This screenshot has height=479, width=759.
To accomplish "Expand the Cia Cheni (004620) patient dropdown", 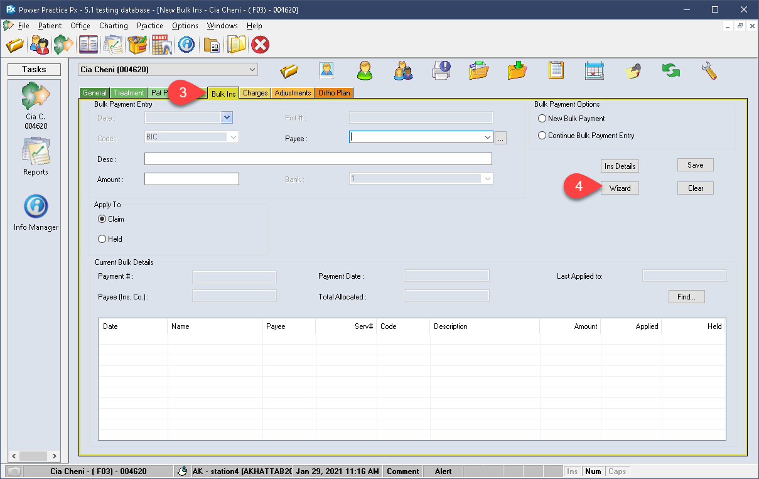I will pyautogui.click(x=252, y=70).
